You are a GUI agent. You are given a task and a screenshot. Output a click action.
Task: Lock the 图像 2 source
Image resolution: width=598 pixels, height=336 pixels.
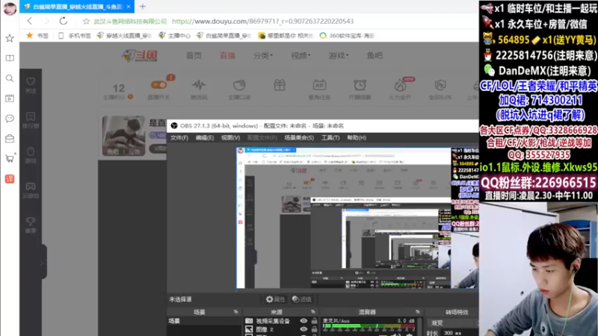[x=314, y=329]
